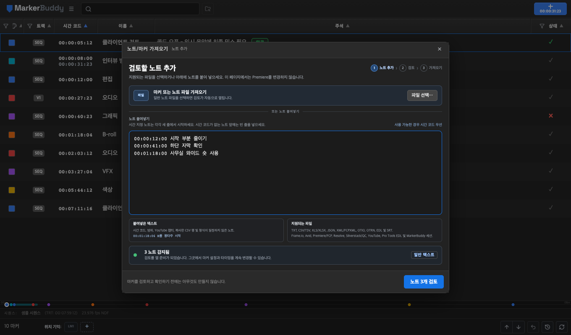Click the blue File badge in the import card

141,95
